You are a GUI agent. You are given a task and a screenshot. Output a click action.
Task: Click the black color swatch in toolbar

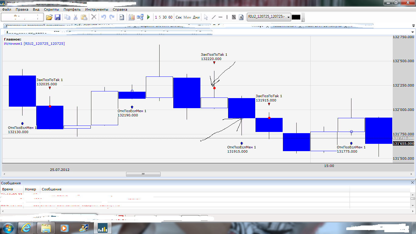click(x=296, y=17)
